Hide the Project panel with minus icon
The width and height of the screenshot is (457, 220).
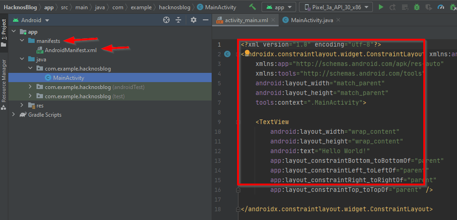point(206,20)
